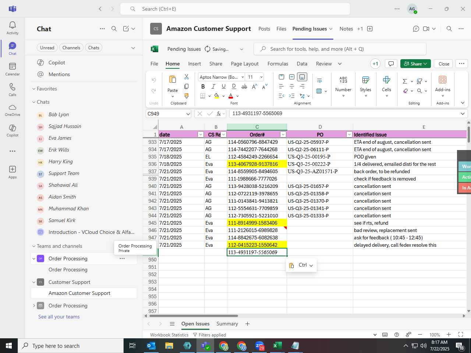Middle-align the cell contents
Image resolution: width=471 pixels, height=353 pixels.
pos(292,77)
